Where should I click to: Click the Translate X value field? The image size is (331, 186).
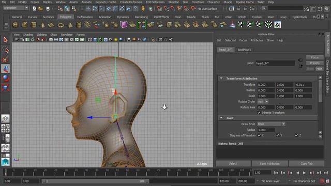tap(266, 85)
